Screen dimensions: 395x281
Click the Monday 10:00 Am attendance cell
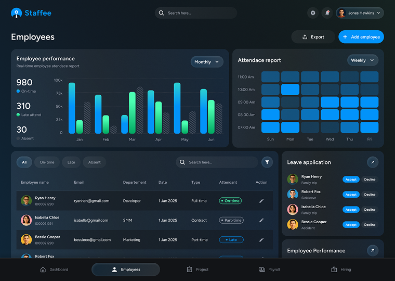290,90
